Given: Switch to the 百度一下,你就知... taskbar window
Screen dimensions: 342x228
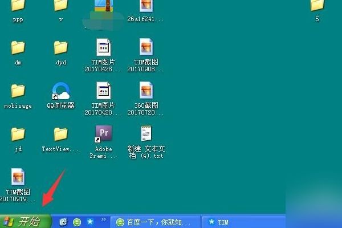Looking at the screenshot, I should [156, 222].
